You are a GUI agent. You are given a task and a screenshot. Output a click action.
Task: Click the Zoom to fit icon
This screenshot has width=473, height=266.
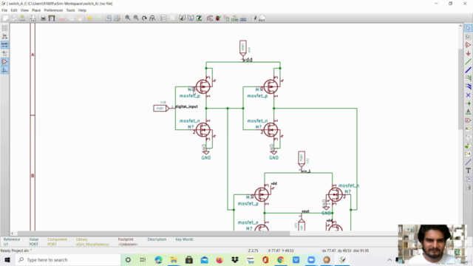152,18
